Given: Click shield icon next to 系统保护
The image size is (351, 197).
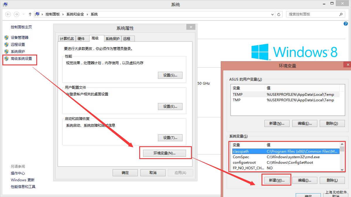Looking at the screenshot, I should coord(6,51).
